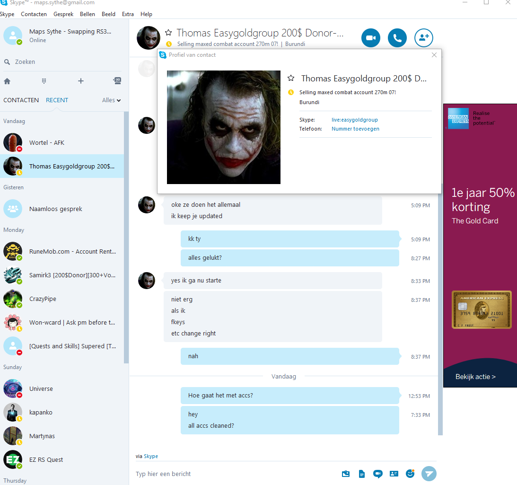Start a video call with Thomas

pos(371,38)
